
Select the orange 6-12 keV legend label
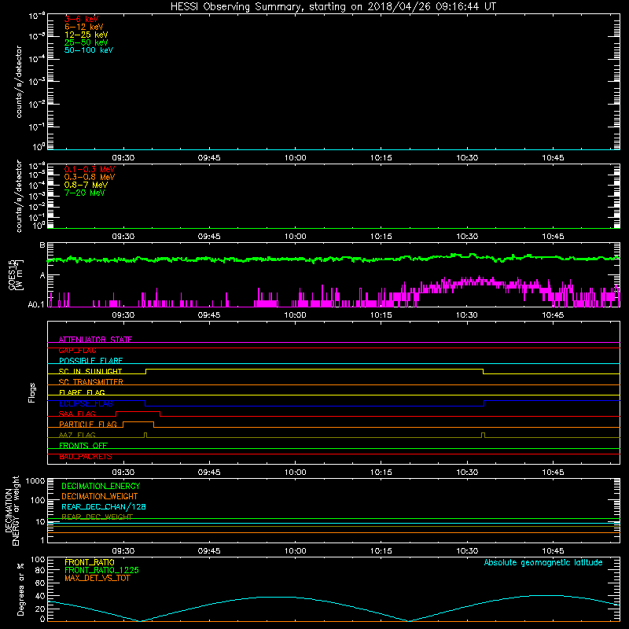coord(84,27)
